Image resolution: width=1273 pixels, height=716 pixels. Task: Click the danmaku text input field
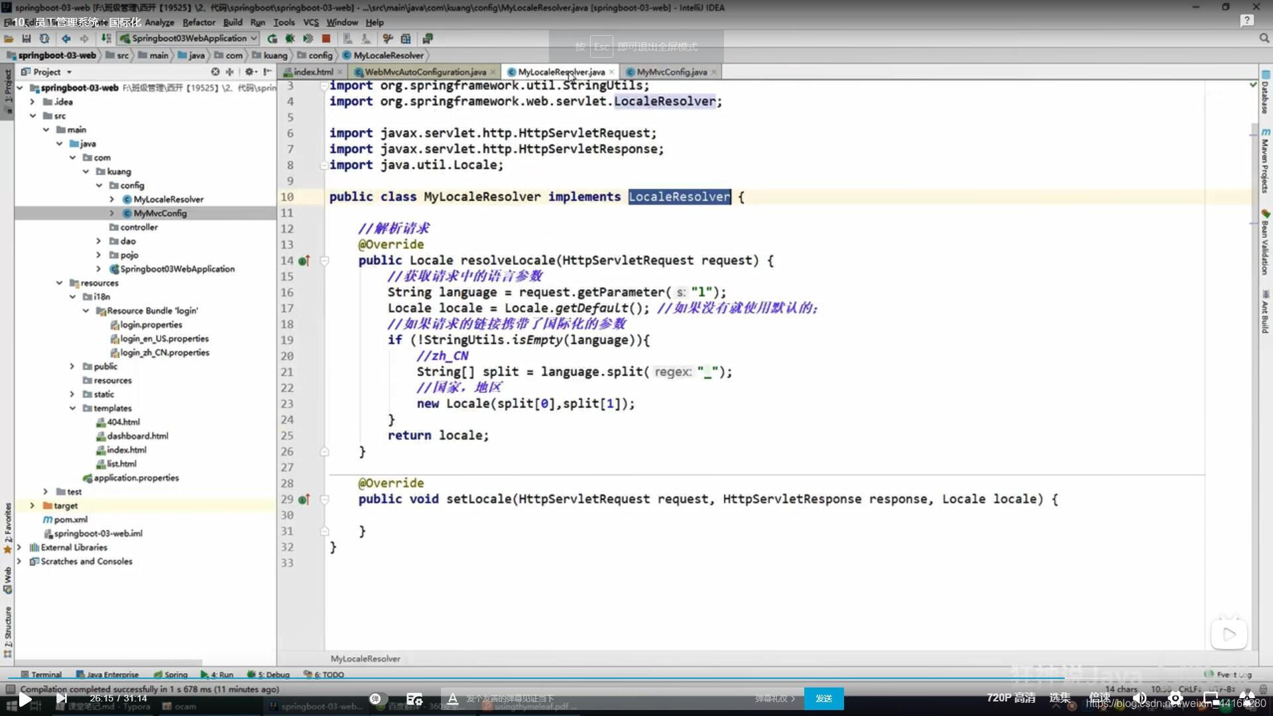(607, 699)
